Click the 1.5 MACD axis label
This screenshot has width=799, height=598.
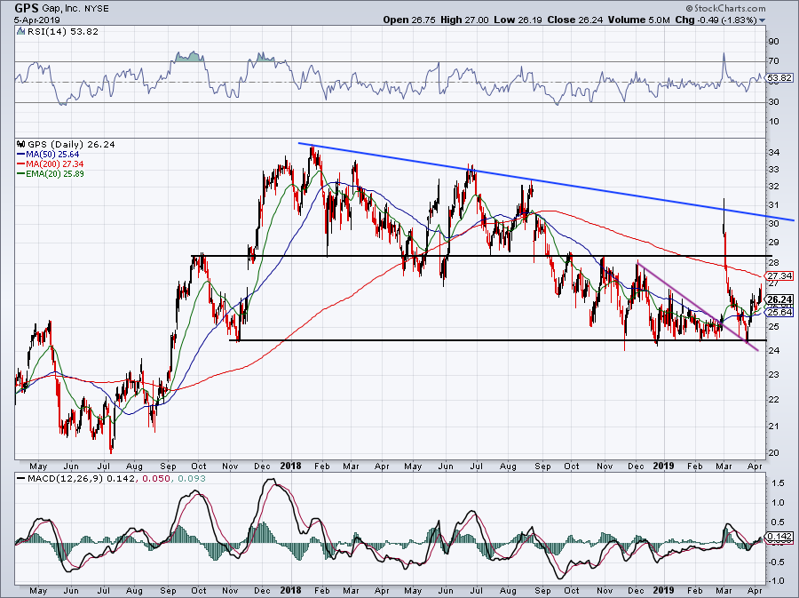tap(777, 483)
